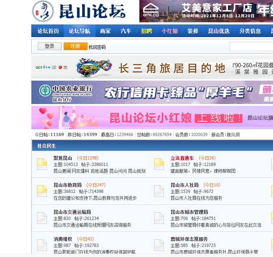Open the 论坛首页 nav tab
The height and width of the screenshot is (257, 273).
pyautogui.click(x=48, y=31)
